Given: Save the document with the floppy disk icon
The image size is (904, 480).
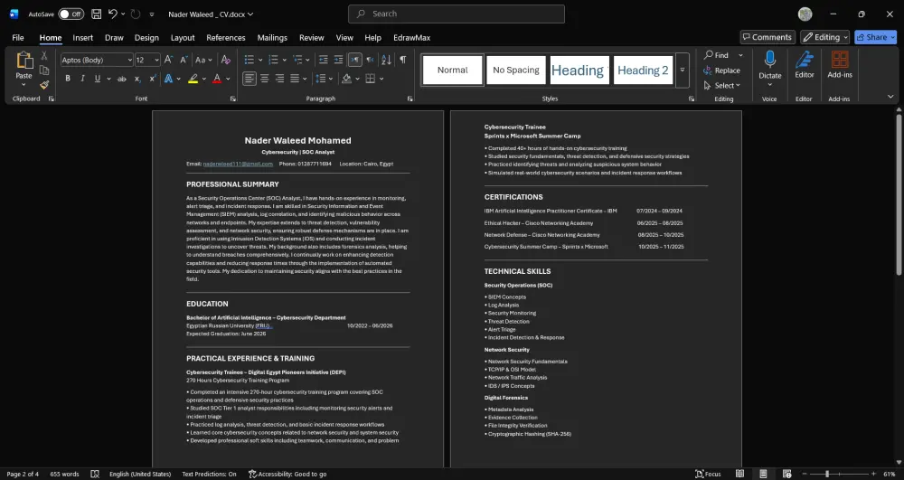Looking at the screenshot, I should point(97,14).
